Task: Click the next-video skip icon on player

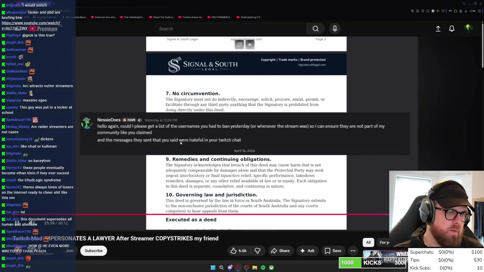Action: [x=250, y=45]
